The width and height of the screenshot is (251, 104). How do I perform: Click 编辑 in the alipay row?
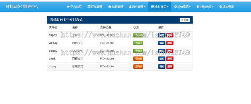coord(162,35)
